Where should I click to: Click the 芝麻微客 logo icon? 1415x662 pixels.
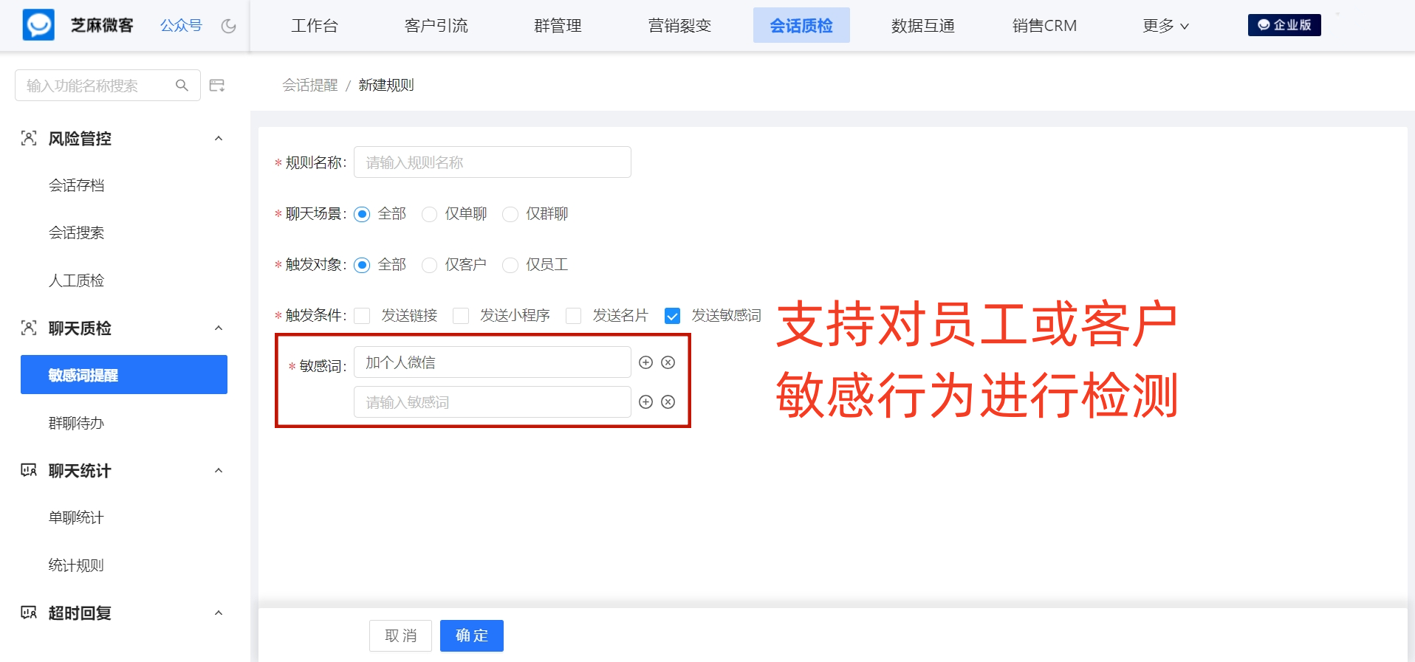(38, 25)
